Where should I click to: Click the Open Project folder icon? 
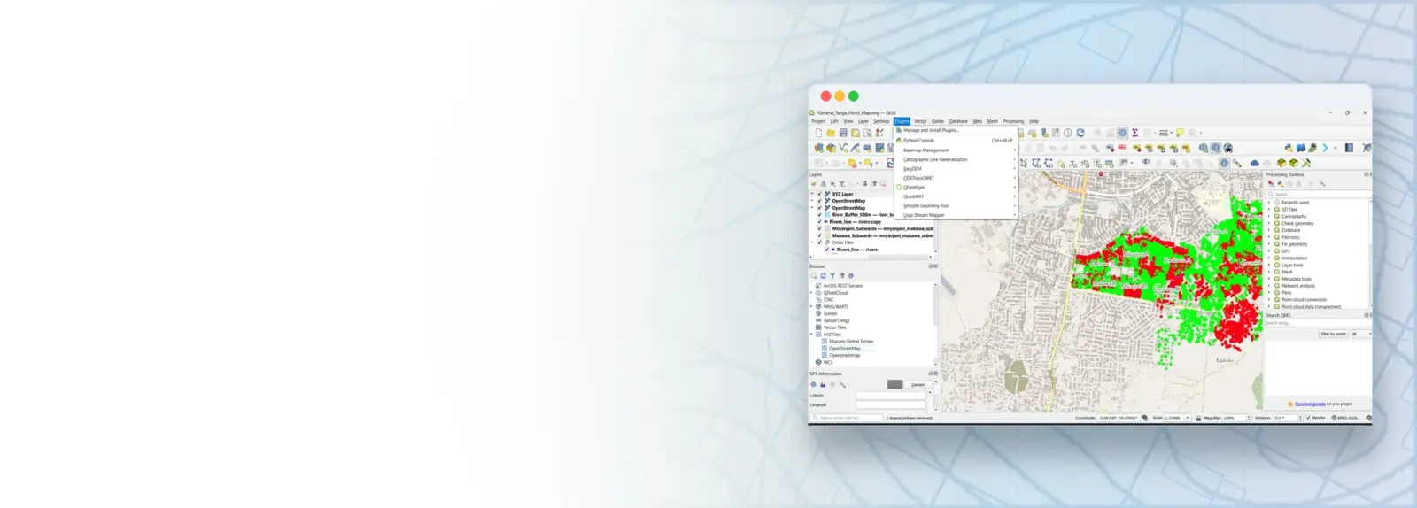coord(831,133)
